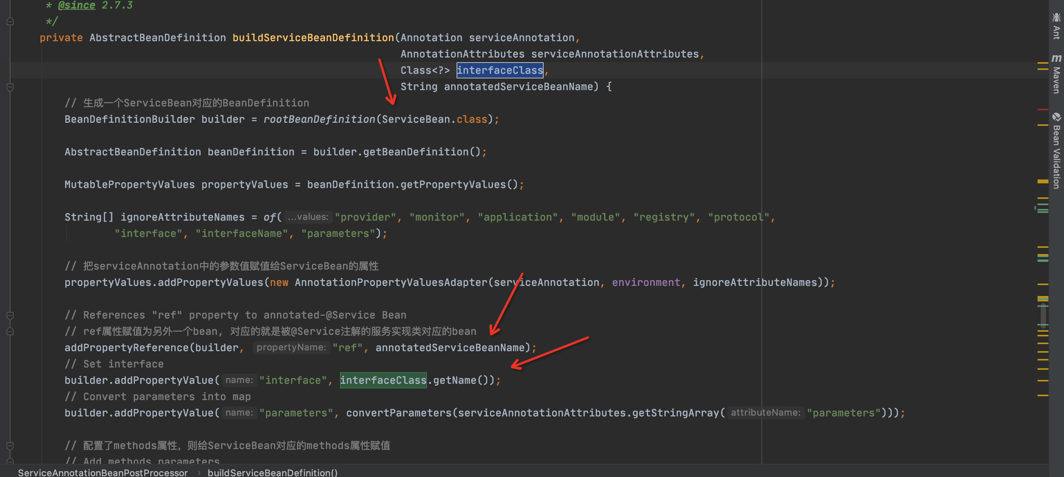Click the BeanDefinitionBuilder type name
1064x477 pixels.
129,119
